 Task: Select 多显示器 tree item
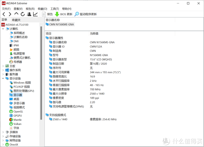(x=17, y=103)
